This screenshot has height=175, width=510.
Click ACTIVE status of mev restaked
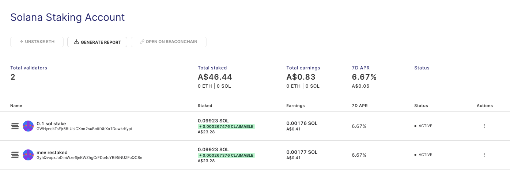point(423,155)
